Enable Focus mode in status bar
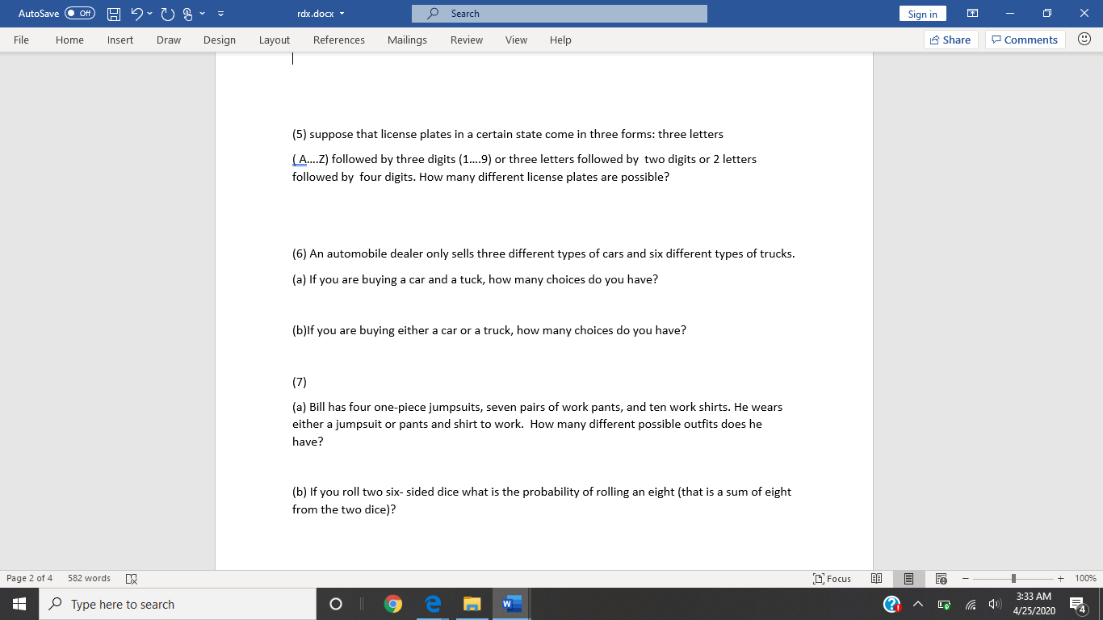Viewport: 1103px width, 620px height. pos(832,578)
